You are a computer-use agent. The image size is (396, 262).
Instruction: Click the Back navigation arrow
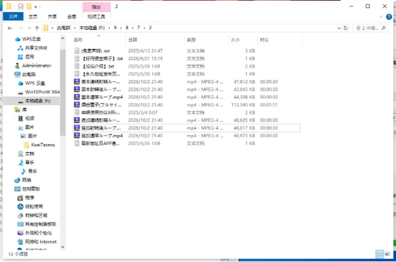(10, 28)
